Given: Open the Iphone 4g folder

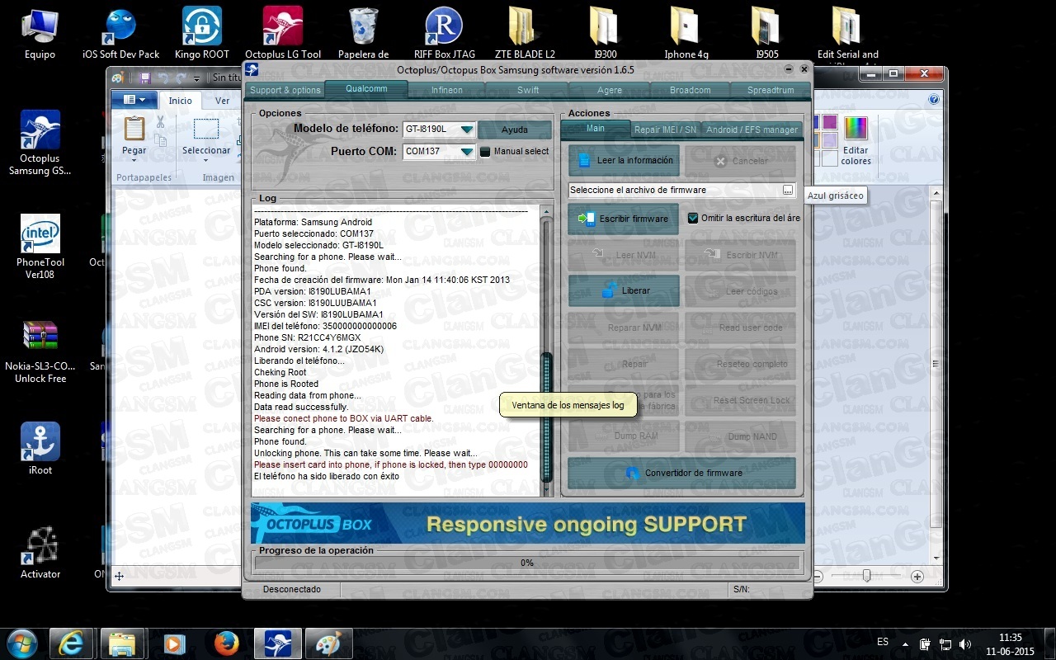Looking at the screenshot, I should tap(686, 33).
